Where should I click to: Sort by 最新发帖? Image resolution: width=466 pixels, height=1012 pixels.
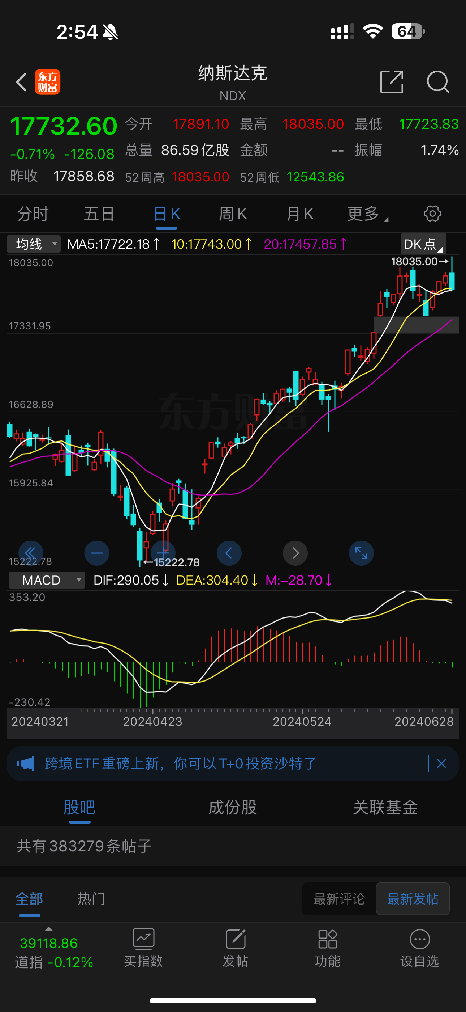413,899
